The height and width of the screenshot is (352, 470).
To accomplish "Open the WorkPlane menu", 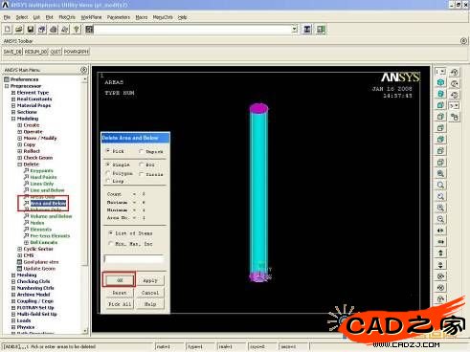I will click(x=91, y=17).
